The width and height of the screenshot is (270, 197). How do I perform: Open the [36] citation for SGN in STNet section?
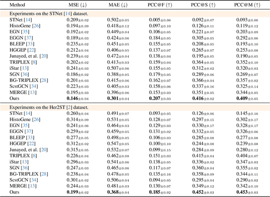click(x=25, y=74)
